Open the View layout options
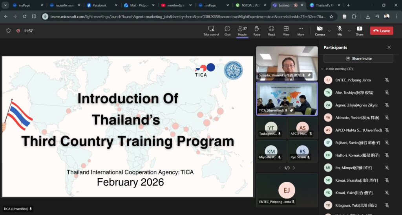This screenshot has height=215, width=402. click(286, 31)
